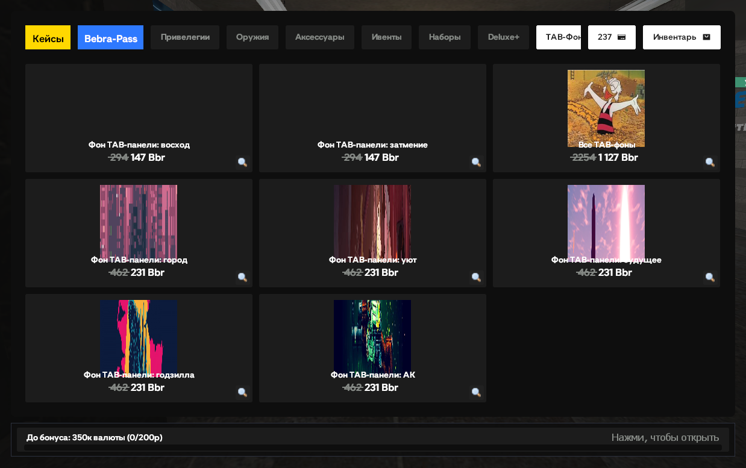Image resolution: width=746 pixels, height=468 pixels.
Task: Click magnifier icon on уют background card
Action: (476, 278)
